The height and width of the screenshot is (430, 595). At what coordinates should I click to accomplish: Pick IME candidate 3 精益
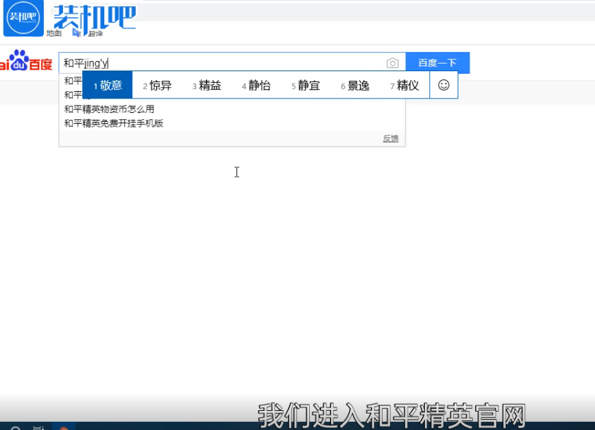tap(206, 86)
